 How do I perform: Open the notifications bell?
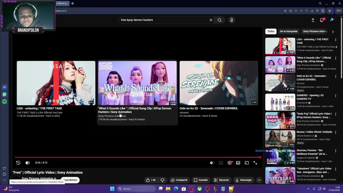[x=322, y=20]
